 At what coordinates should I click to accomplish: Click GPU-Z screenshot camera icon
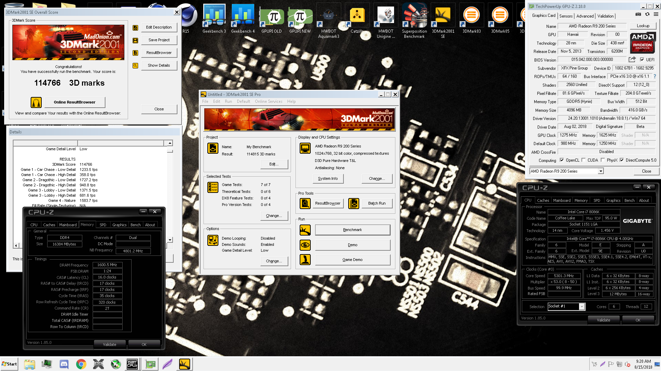pos(638,14)
